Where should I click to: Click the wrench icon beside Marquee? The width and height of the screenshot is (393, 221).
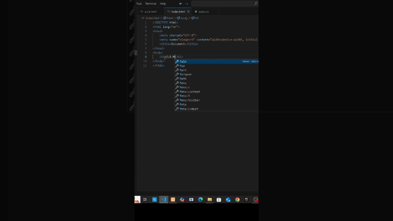tap(177, 74)
